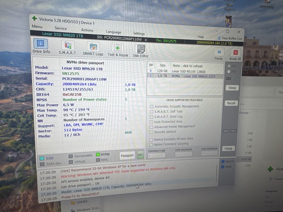283x212 pixels.
Task: Toggle Native Command Queuing checkbox
Action: coord(151,144)
